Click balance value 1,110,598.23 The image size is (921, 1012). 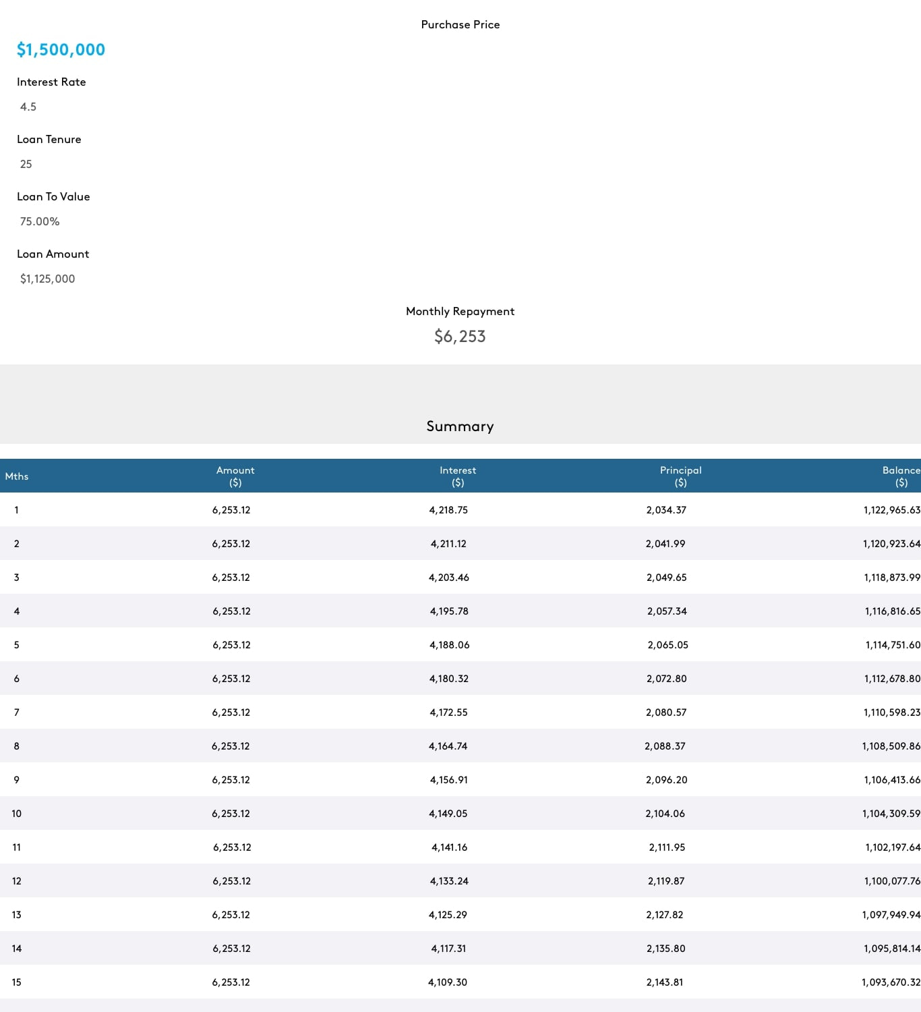tap(892, 712)
